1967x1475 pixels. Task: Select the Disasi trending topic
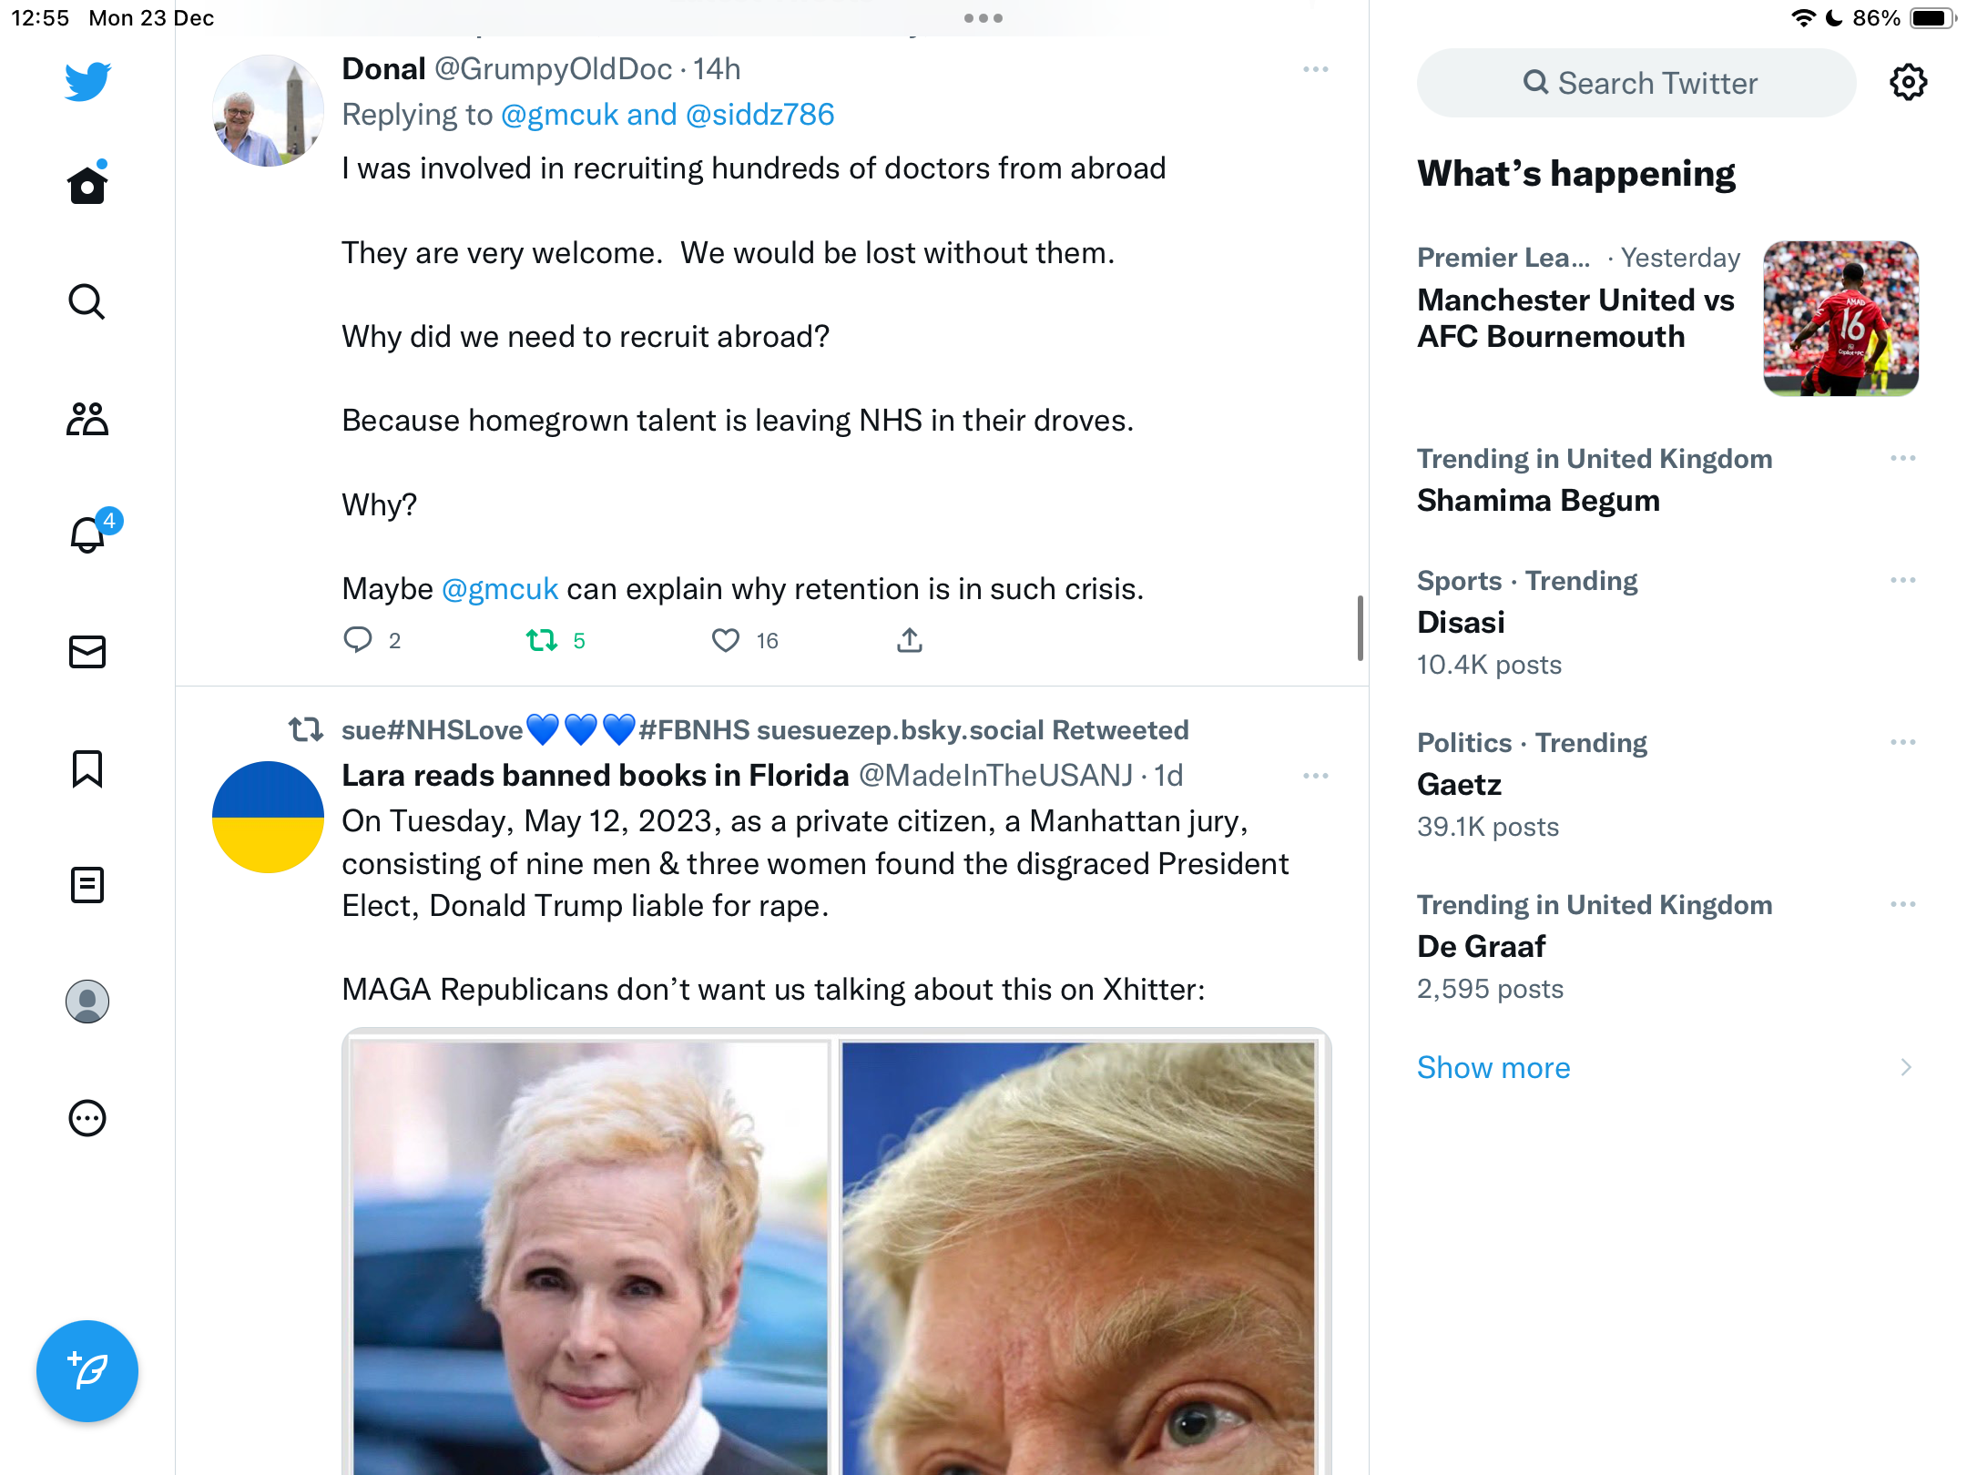(x=1667, y=622)
